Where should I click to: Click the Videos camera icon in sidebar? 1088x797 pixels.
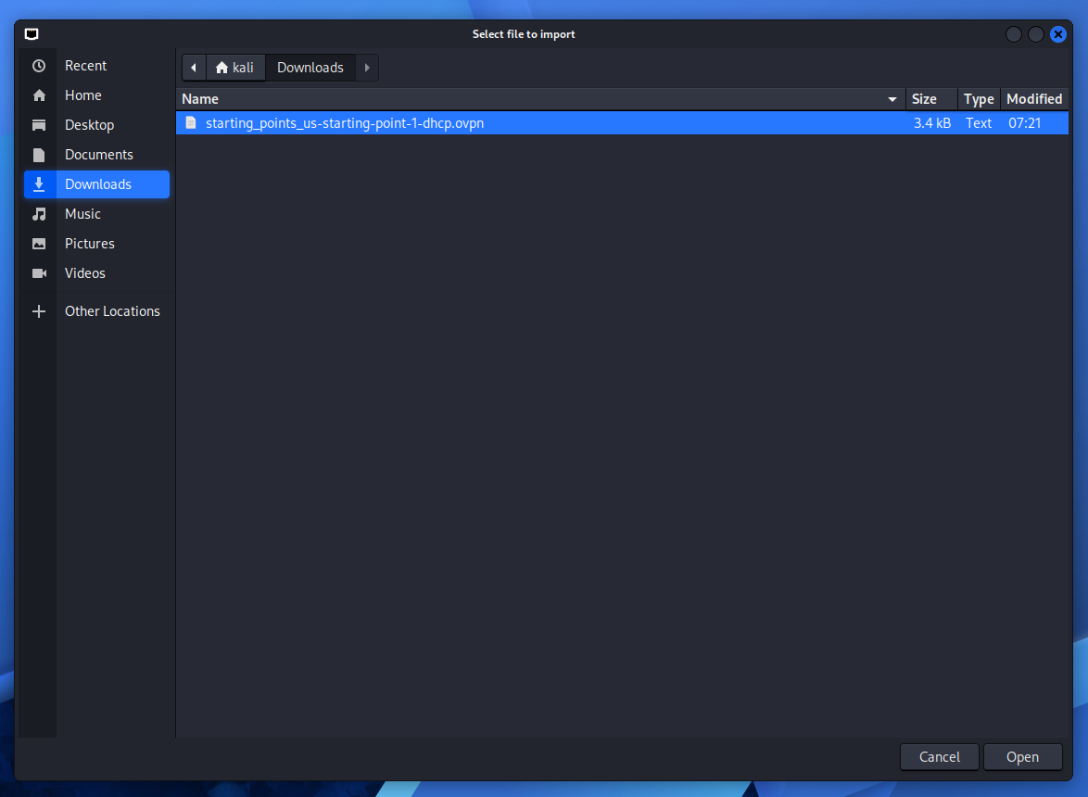[39, 273]
